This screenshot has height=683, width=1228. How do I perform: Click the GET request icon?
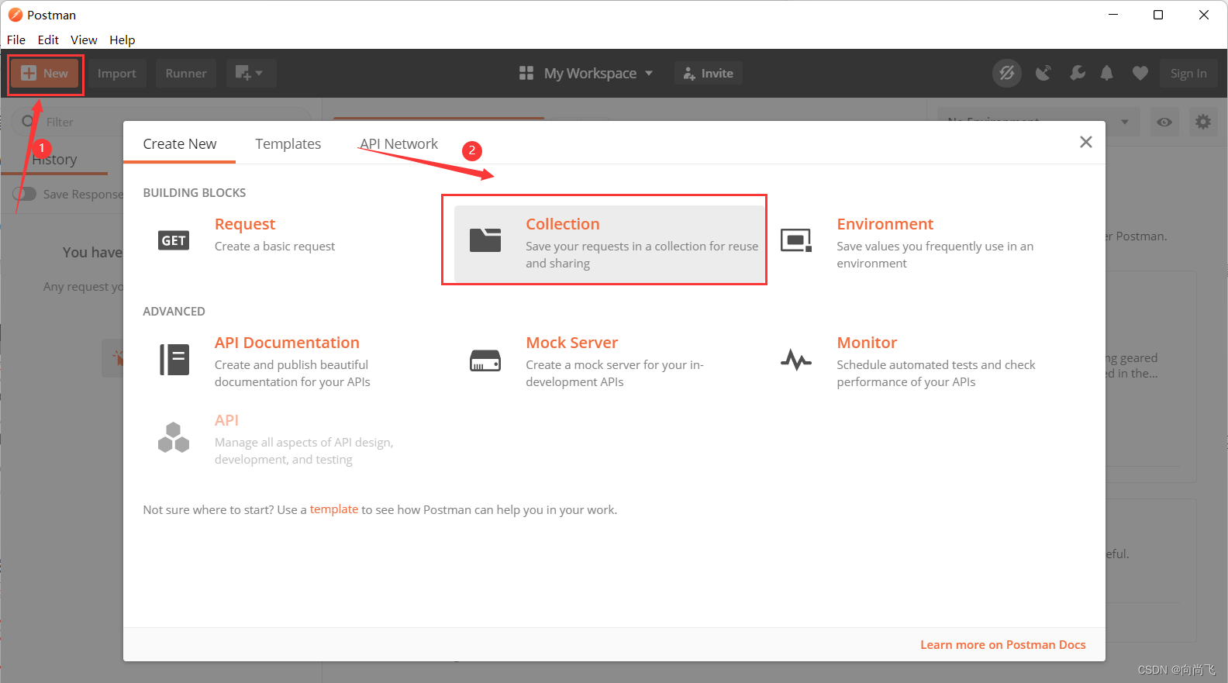click(174, 240)
